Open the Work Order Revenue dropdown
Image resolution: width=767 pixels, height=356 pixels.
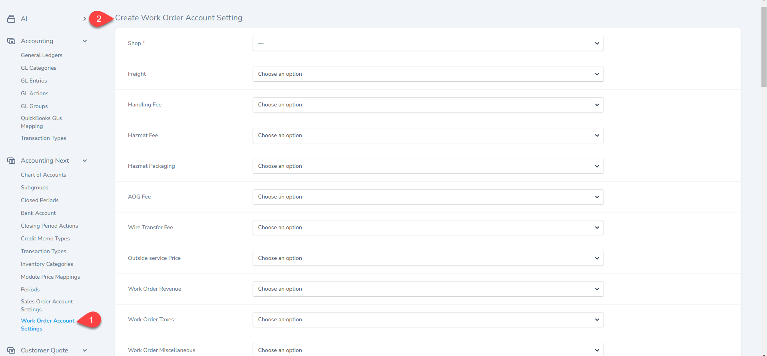click(428, 289)
